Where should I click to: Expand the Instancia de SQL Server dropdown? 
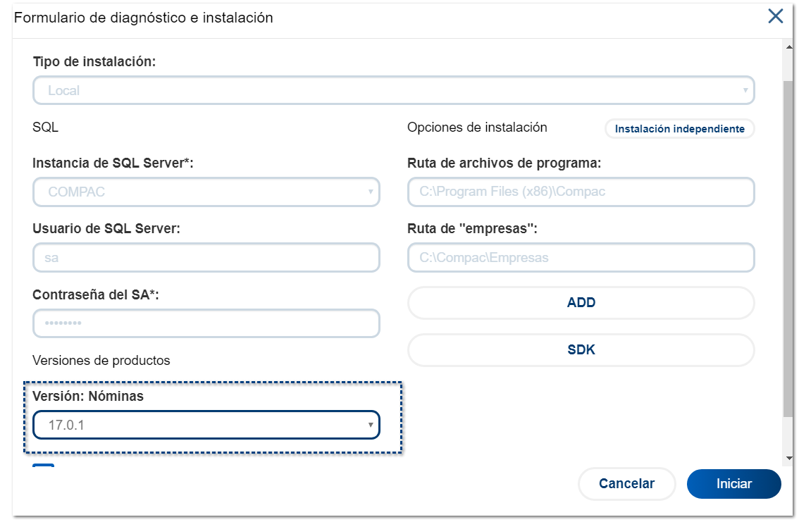(x=206, y=192)
